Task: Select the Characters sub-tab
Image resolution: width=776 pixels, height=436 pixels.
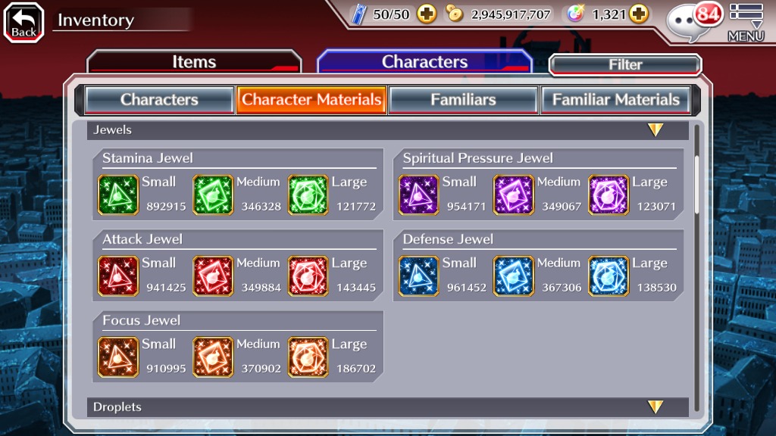Action: [x=159, y=100]
